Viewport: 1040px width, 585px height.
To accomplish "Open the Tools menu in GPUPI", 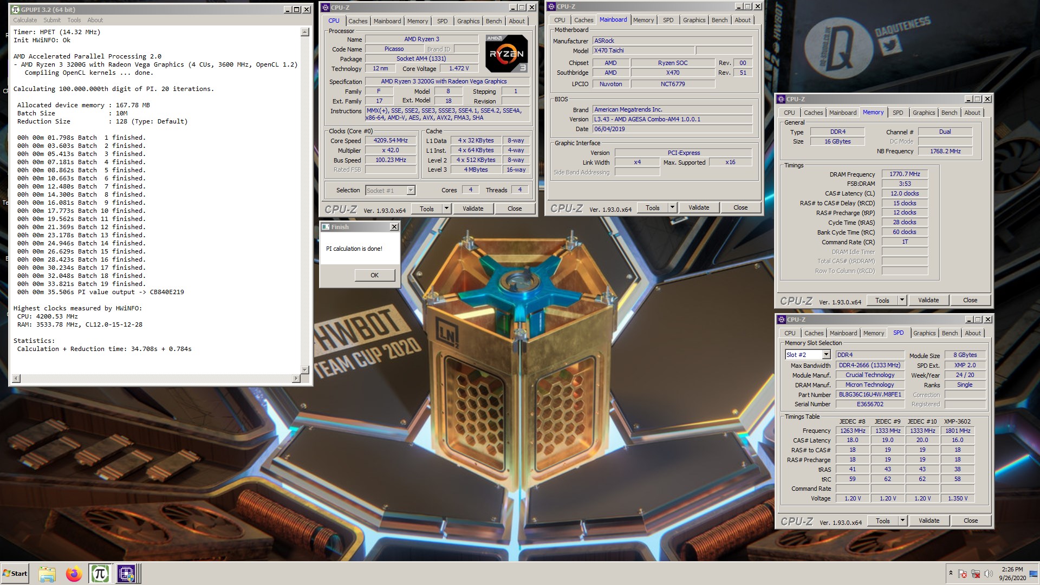I will click(74, 20).
